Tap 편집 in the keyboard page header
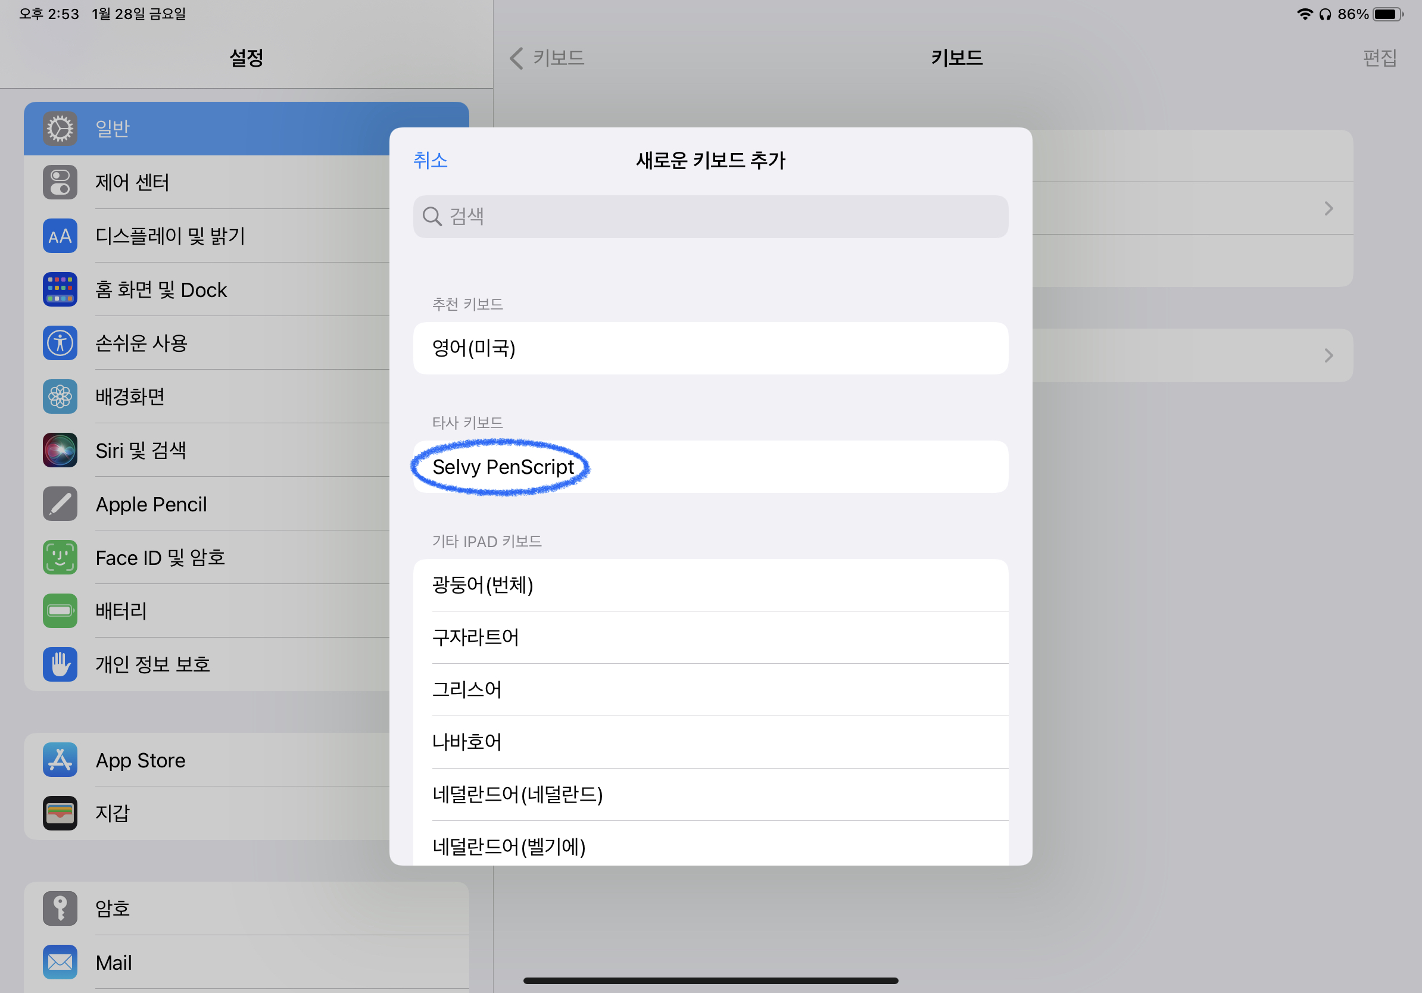The width and height of the screenshot is (1422, 993). click(x=1379, y=58)
